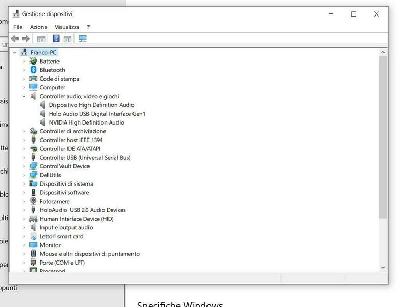Click the Porte (COM e LPT) icon
Image resolution: width=414 pixels, height=307 pixels.
pos(33,263)
